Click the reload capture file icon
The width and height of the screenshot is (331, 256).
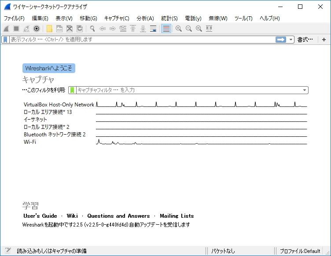tap(80, 29)
